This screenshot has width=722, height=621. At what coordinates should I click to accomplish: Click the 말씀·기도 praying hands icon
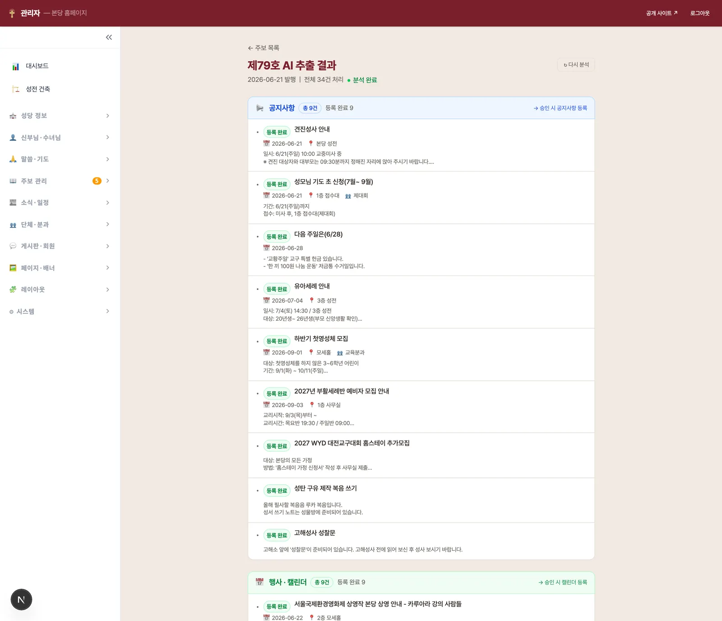click(x=13, y=159)
